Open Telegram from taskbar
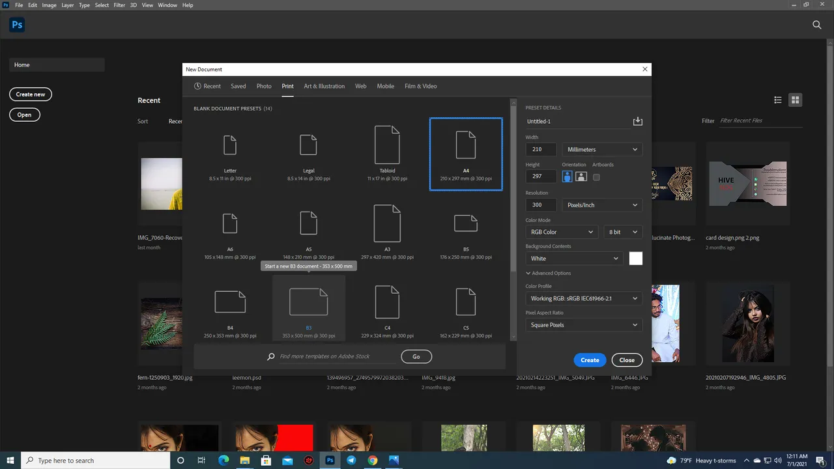This screenshot has height=469, width=834. click(x=351, y=460)
